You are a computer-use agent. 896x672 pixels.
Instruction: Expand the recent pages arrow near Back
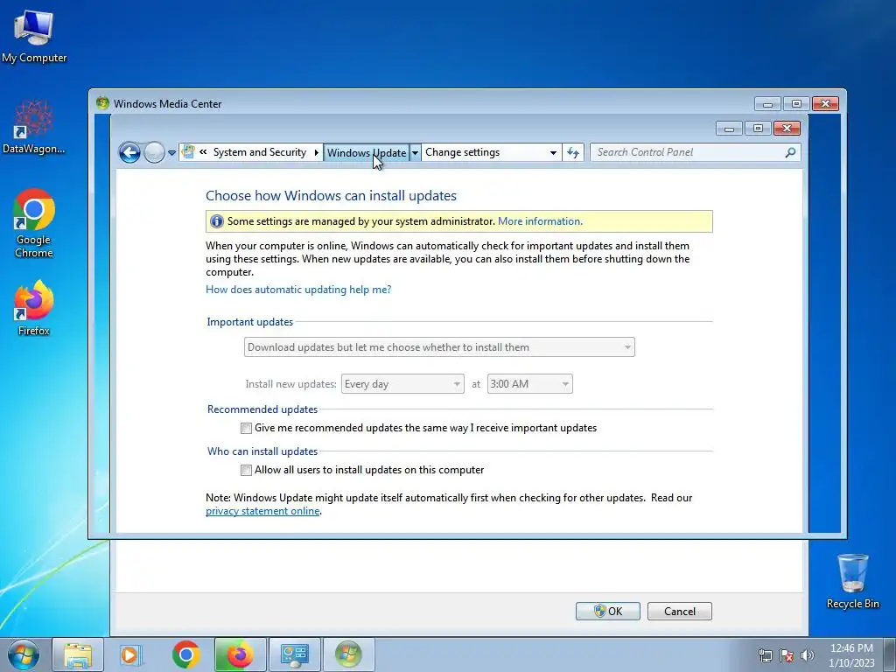(x=172, y=153)
